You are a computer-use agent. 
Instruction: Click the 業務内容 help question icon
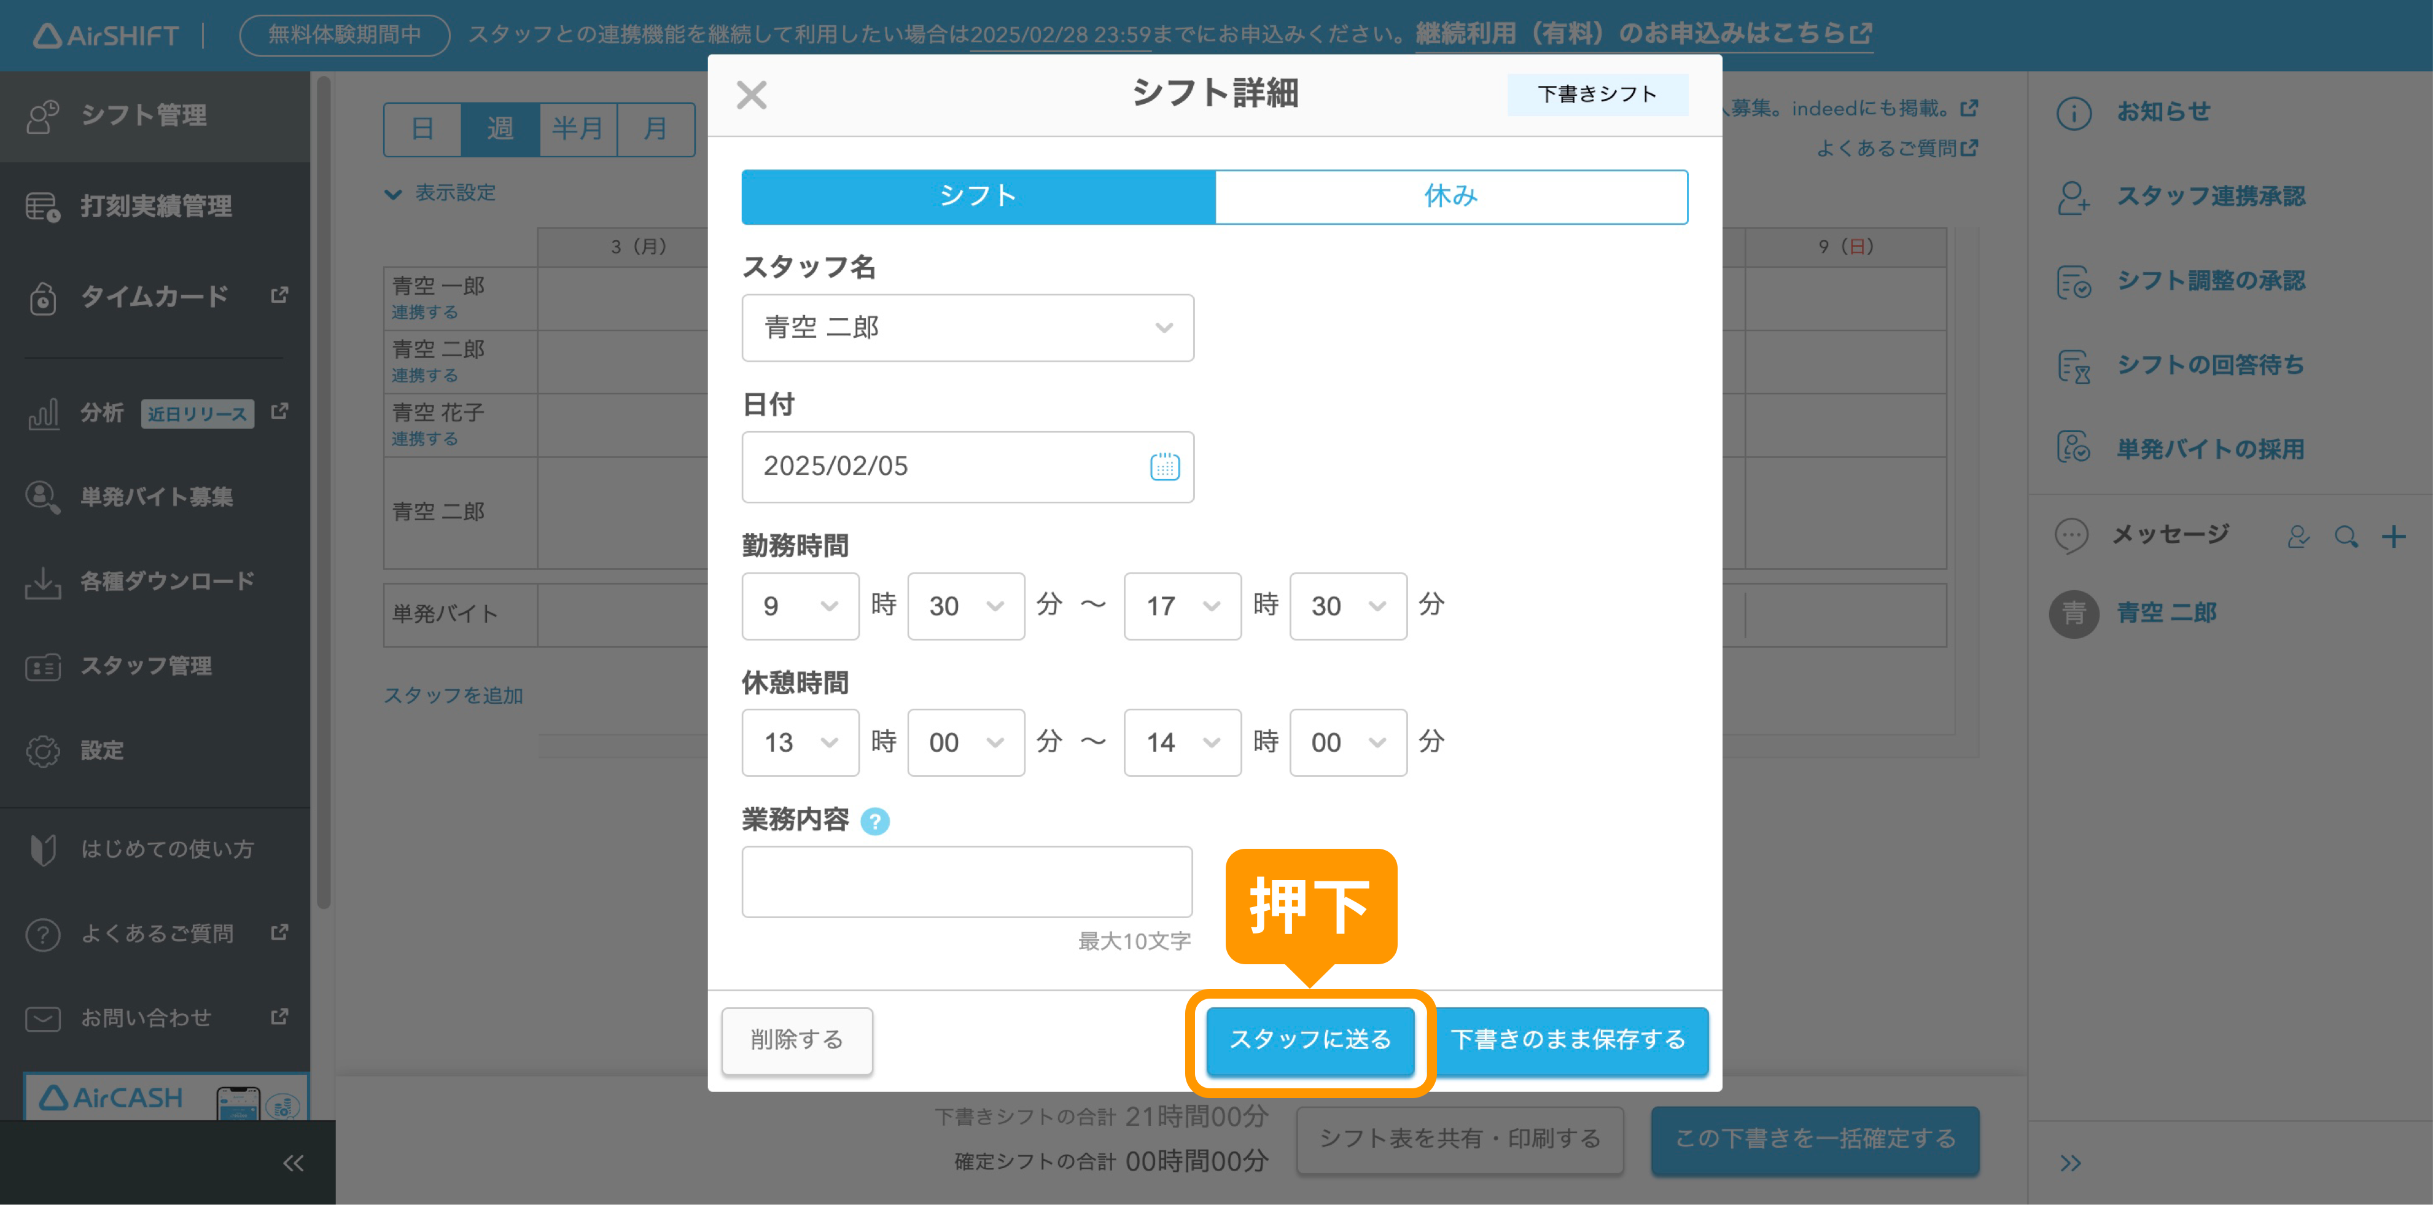coord(874,822)
